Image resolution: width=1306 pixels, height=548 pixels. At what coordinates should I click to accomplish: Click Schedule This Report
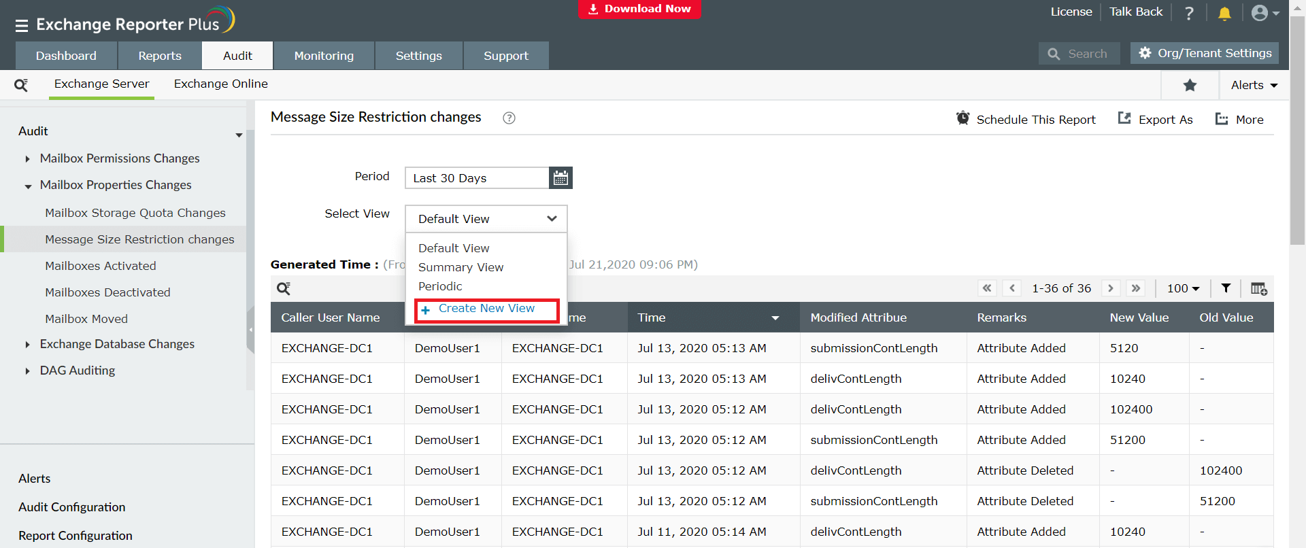(1026, 119)
